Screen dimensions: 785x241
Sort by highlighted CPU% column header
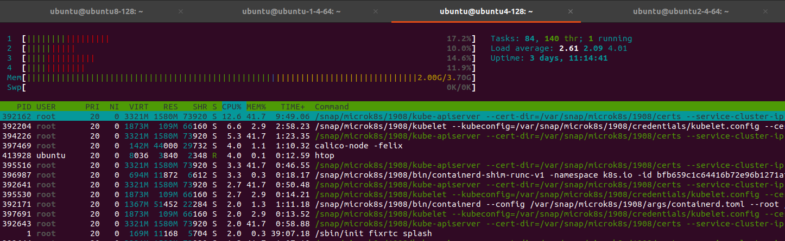[x=232, y=107]
